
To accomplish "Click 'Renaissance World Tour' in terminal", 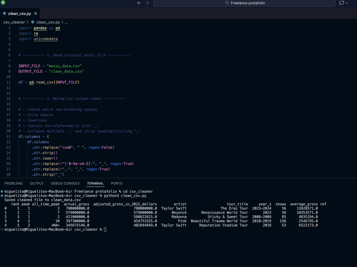I will [225, 213].
